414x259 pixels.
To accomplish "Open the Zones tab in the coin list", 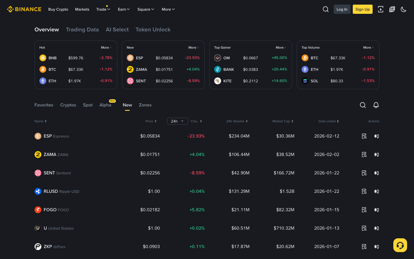I will [x=145, y=105].
